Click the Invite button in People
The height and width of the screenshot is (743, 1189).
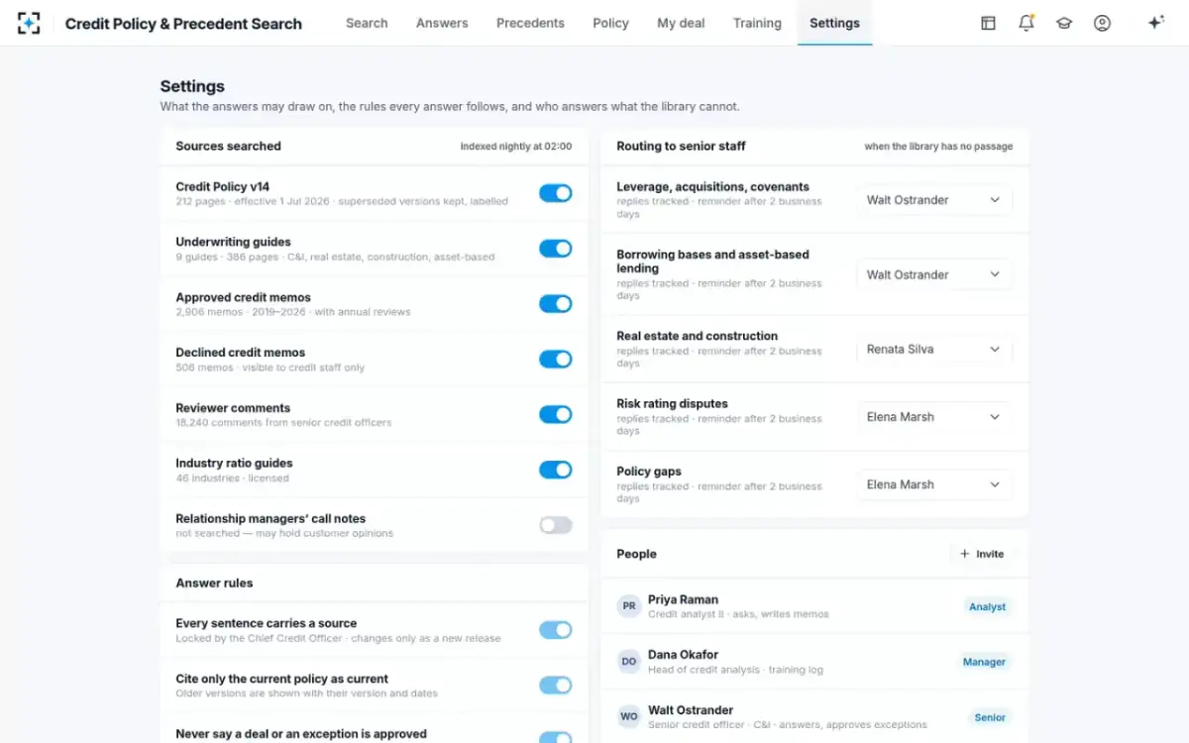982,554
